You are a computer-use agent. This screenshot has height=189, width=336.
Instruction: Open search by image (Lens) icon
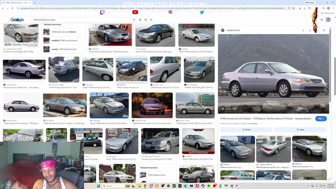145,20
